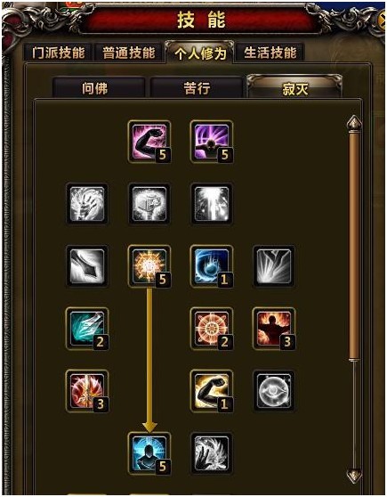The height and width of the screenshot is (497, 387).
Task: Switch to the 门派技能 tab
Action: pyautogui.click(x=58, y=53)
